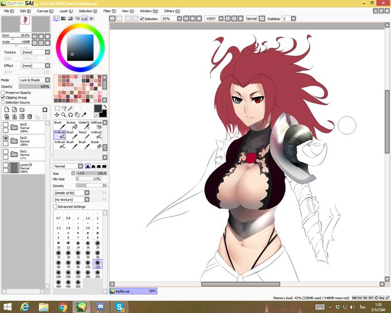
Task: Toggle the Selection checkbox in toolbar
Action: tap(142, 19)
